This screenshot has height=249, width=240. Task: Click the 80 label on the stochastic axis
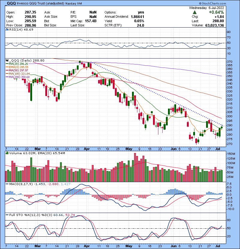pyautogui.click(x=229, y=220)
